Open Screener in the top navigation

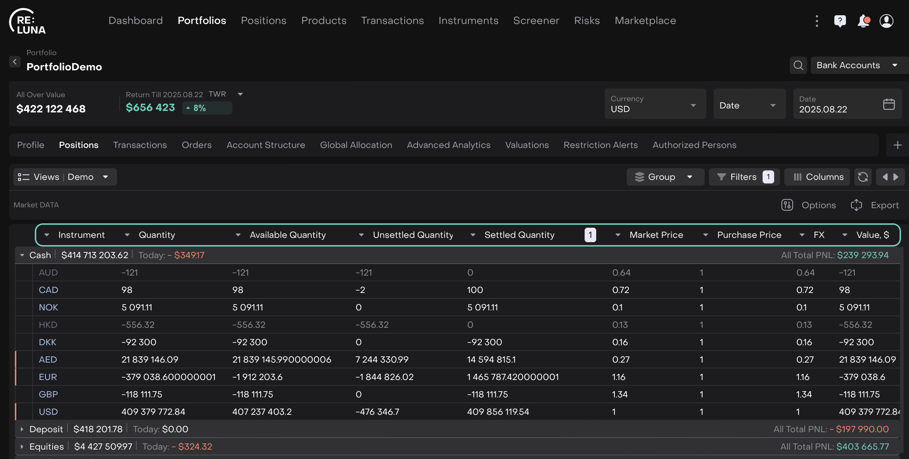[536, 21]
